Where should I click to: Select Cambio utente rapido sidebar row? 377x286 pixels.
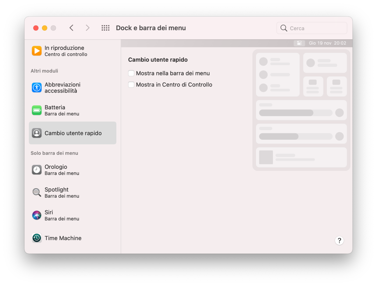tap(72, 133)
